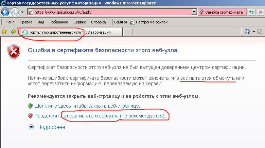Viewport: 265px width, 148px height.
Task: Click the browser Back arrow button
Action: click(5, 12)
